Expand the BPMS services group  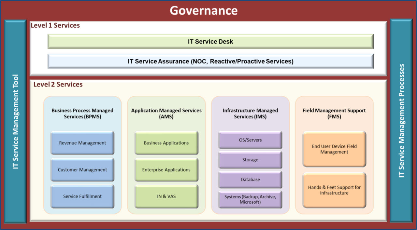(x=82, y=113)
